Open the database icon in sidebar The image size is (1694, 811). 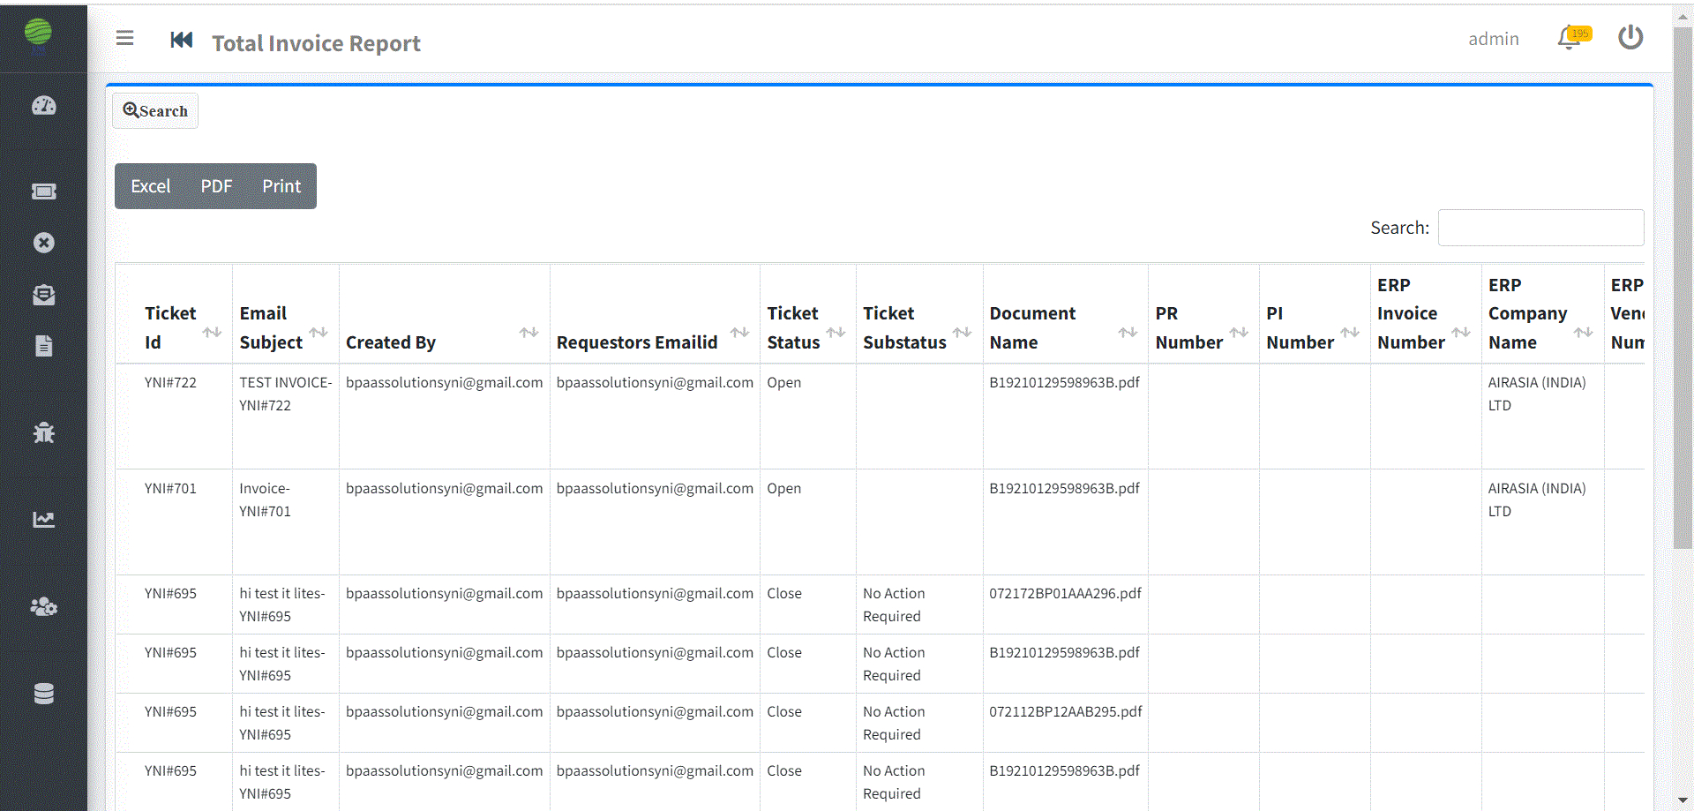(44, 694)
